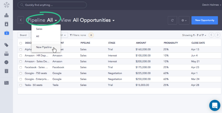Click the Mar 24 close date
This screenshot has height=113, width=222.
point(195,79)
